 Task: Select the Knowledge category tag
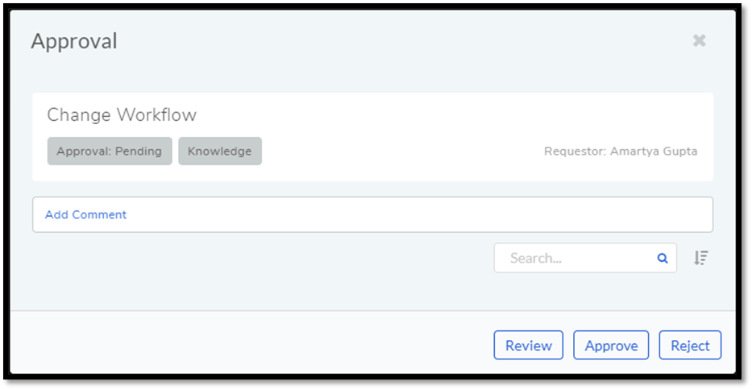click(220, 151)
